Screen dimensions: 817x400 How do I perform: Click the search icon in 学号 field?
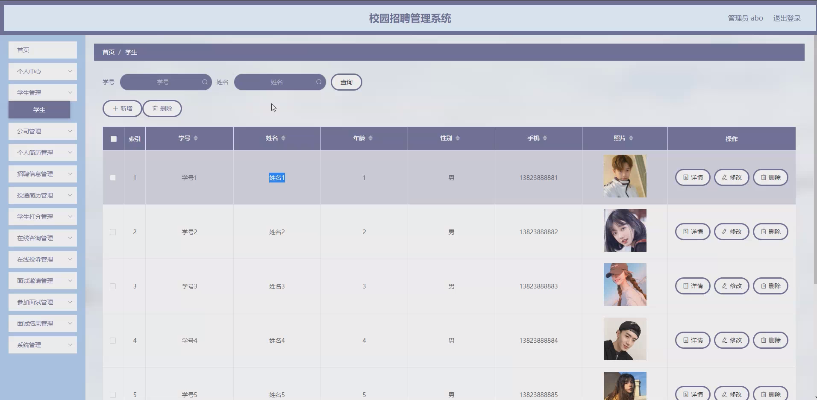(x=205, y=82)
